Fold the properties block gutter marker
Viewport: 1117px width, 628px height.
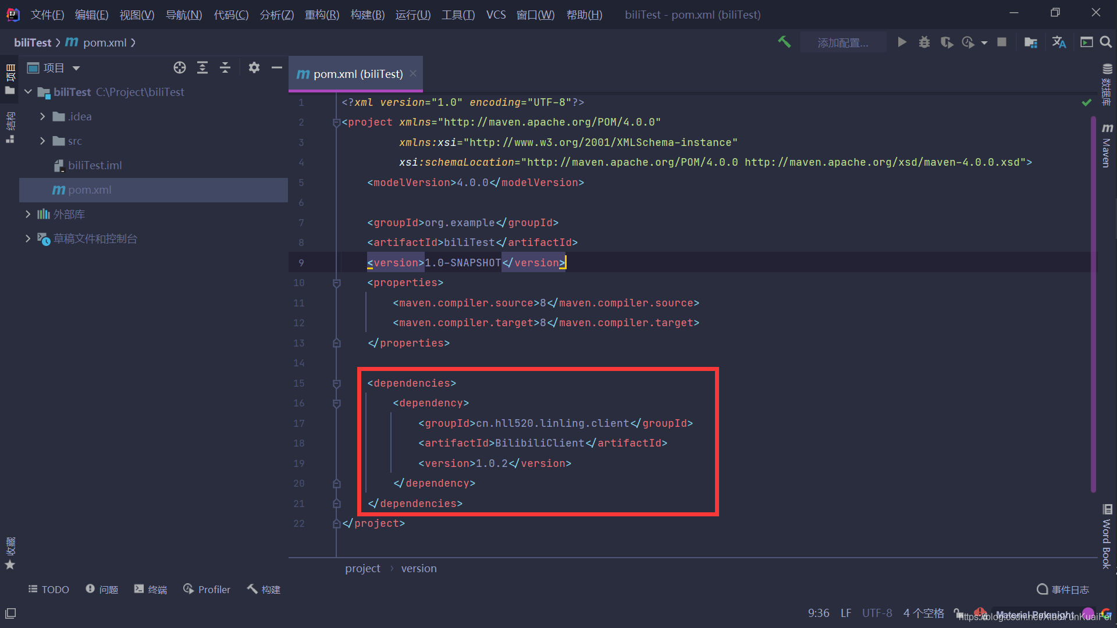pyautogui.click(x=336, y=283)
